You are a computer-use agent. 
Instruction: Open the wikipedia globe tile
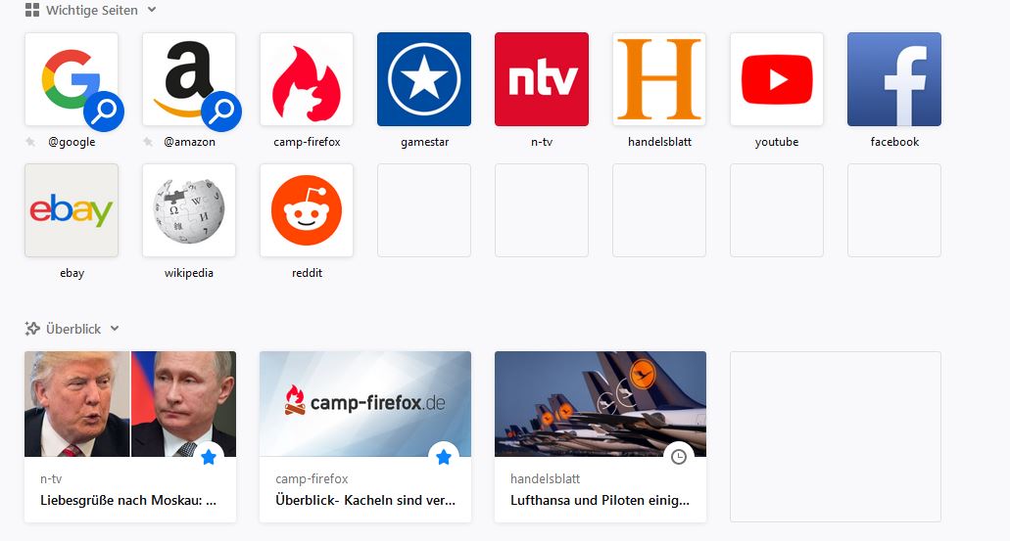coord(189,210)
